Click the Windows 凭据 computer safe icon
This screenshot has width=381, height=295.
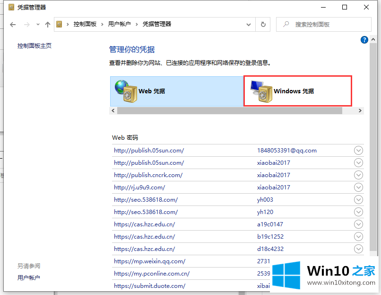(260, 91)
